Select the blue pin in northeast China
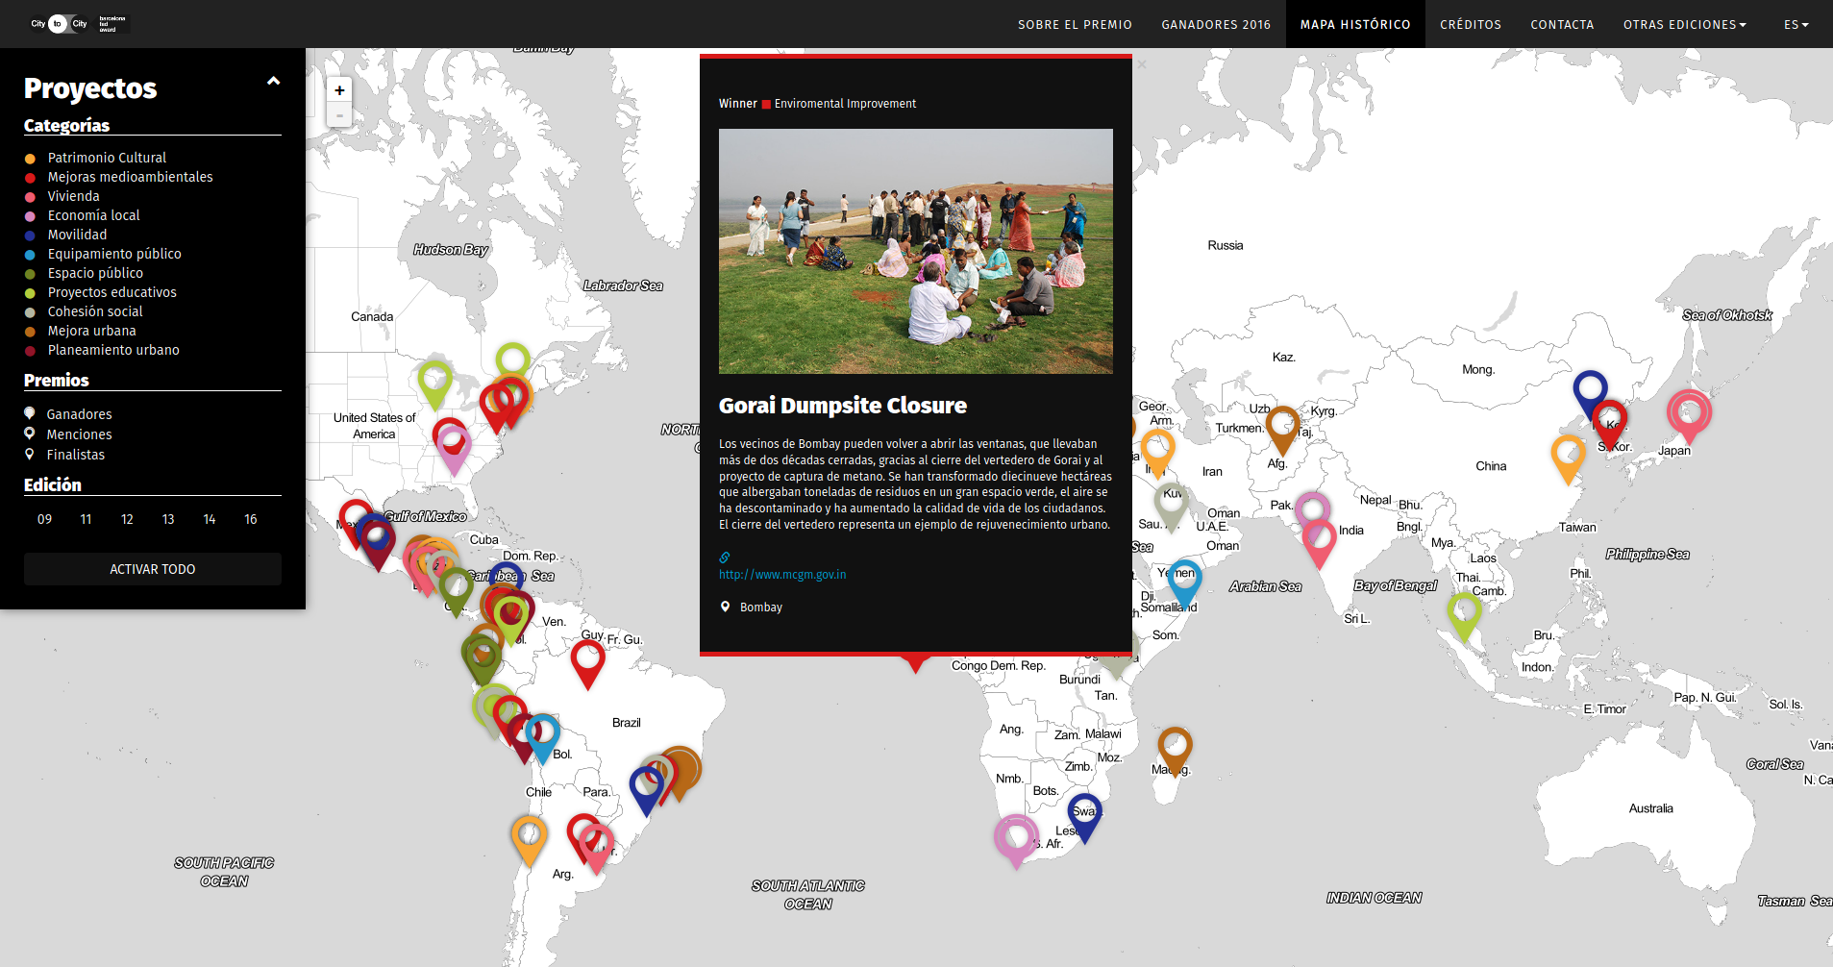The image size is (1833, 967). (x=1590, y=388)
